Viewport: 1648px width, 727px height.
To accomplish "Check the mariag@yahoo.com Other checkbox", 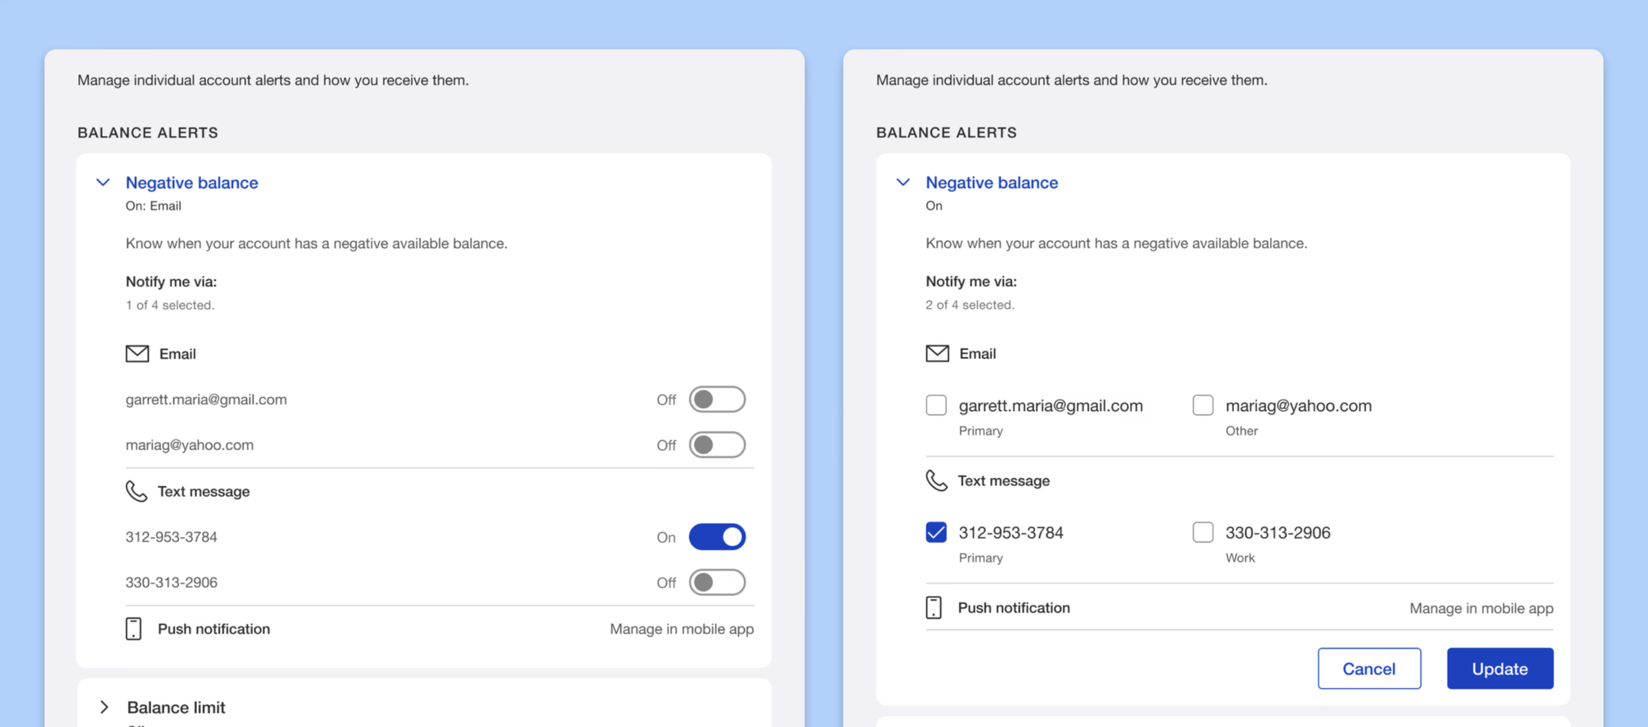I will [1203, 405].
